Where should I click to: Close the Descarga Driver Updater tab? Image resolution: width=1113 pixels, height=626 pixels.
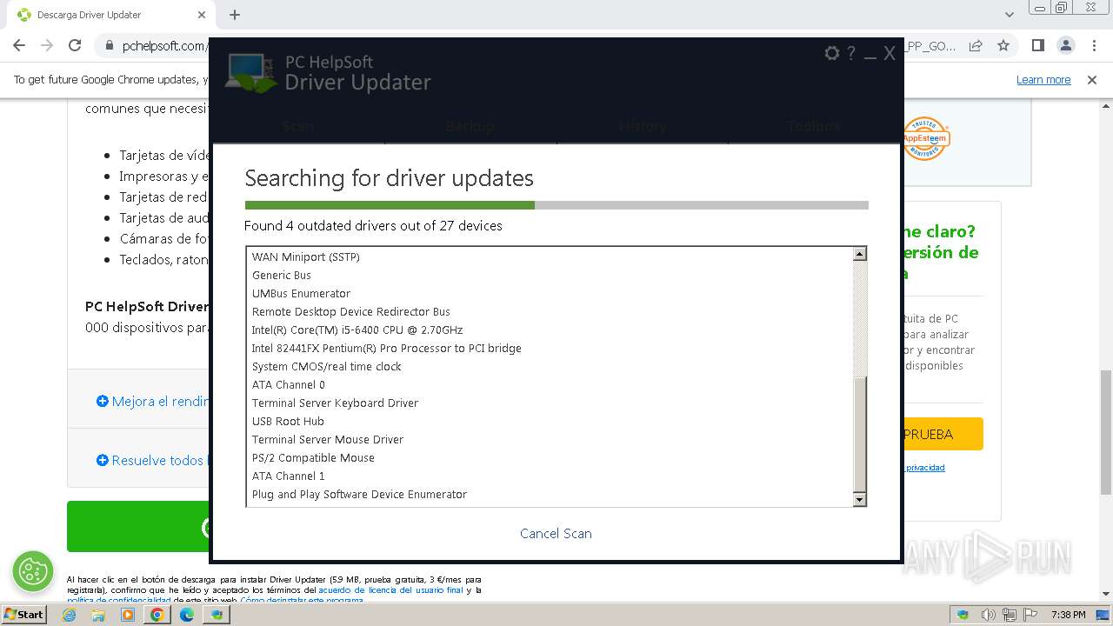[202, 15]
